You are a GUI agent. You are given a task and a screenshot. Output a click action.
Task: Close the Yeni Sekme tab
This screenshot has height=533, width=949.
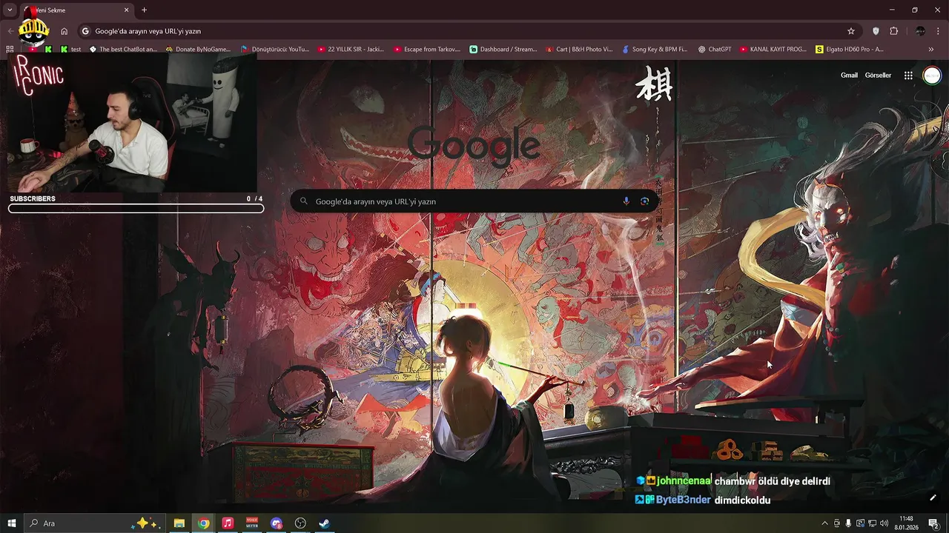click(126, 10)
